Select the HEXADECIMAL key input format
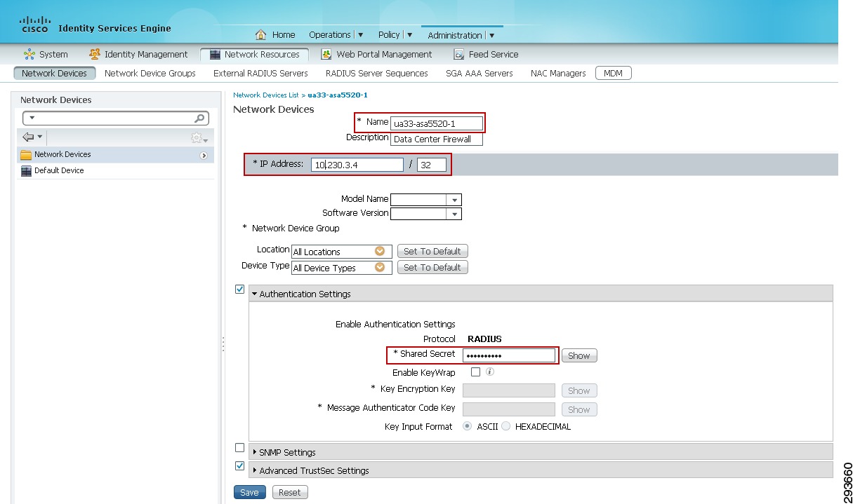 (x=505, y=426)
